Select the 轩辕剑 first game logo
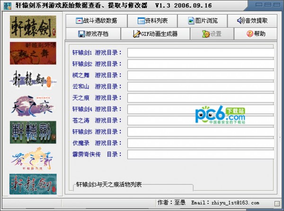 33,27
